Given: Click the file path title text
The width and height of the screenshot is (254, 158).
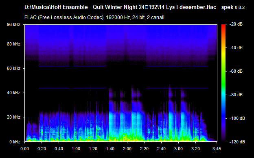Looking at the screenshot, I should click(120, 7).
